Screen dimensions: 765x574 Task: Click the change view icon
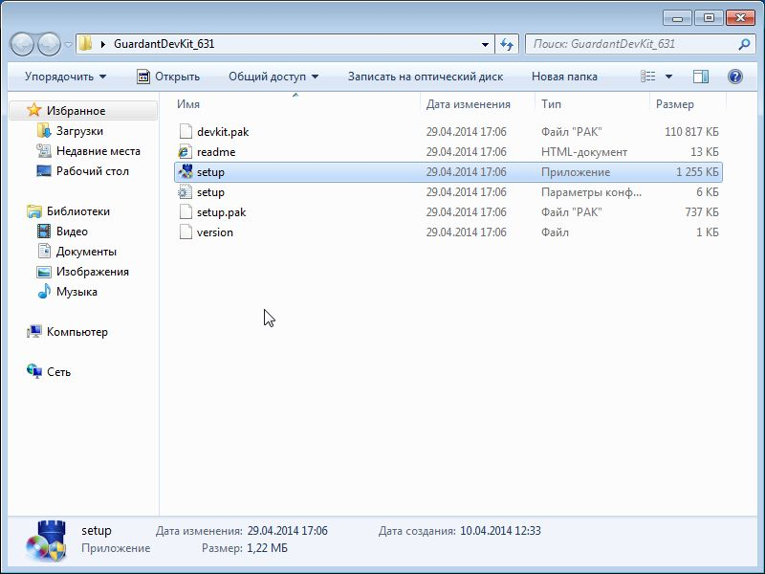pos(649,77)
